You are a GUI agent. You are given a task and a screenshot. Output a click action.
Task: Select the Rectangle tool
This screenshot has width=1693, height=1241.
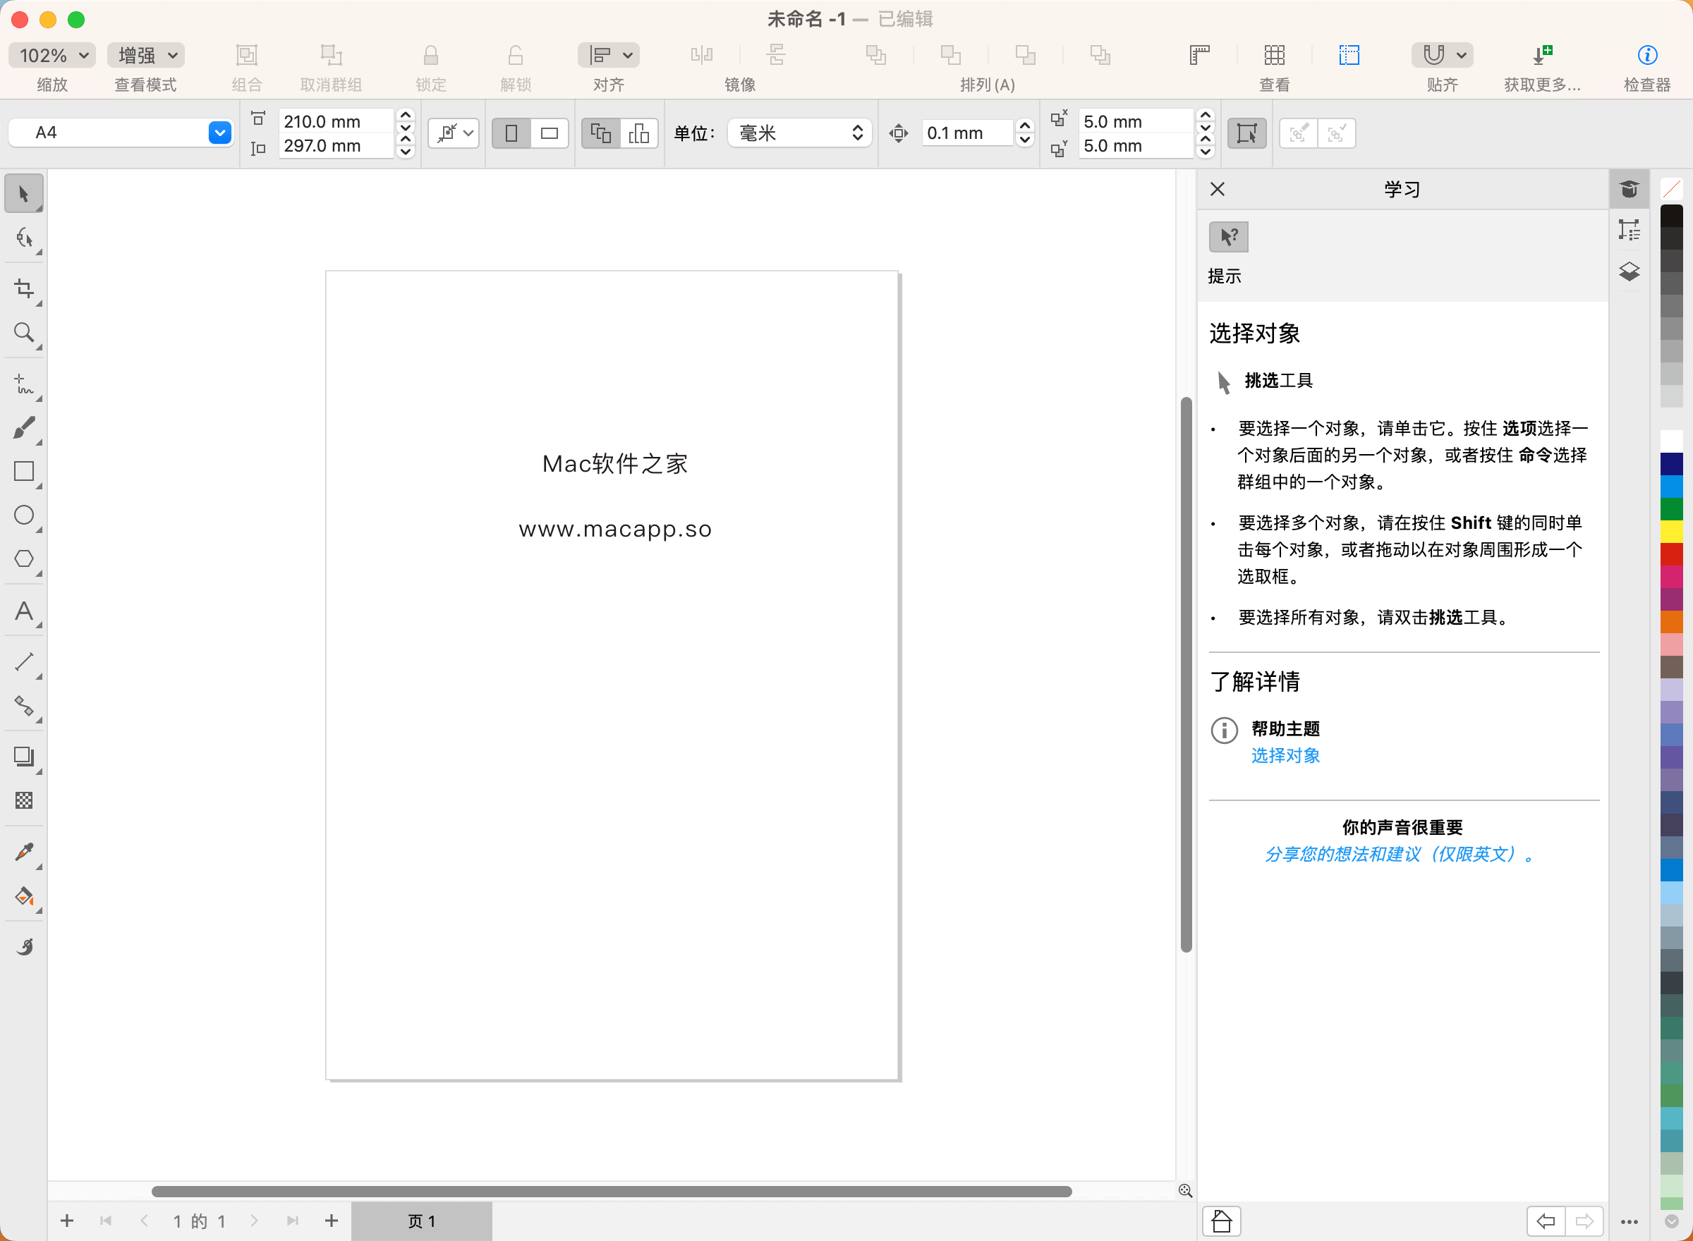point(23,471)
